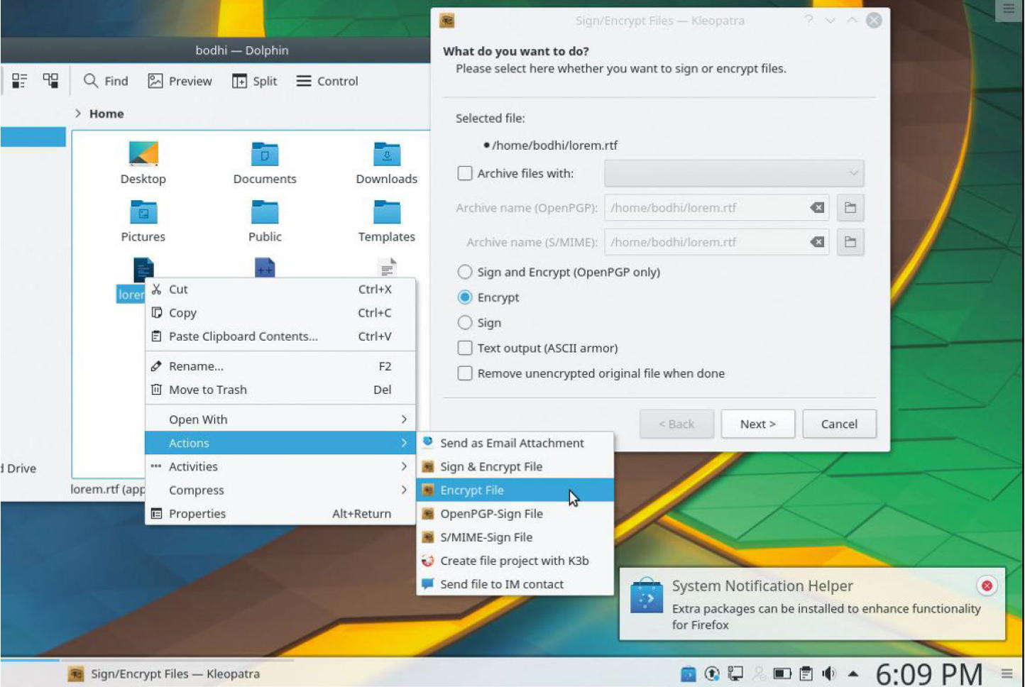Clear the Archive name (OpenPGP) field
This screenshot has width=1025, height=687.
tap(817, 207)
